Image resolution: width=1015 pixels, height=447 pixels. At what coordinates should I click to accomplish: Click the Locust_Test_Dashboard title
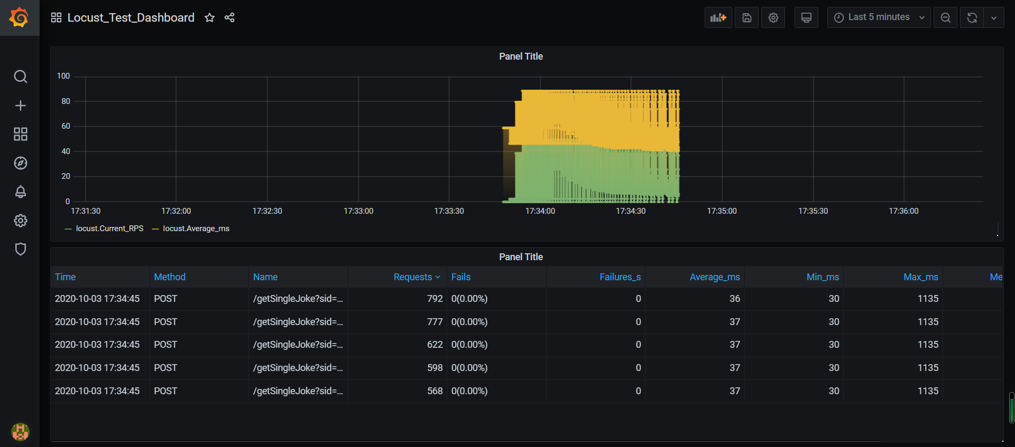tap(131, 17)
